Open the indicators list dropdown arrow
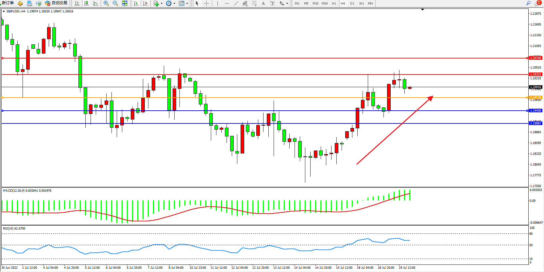This screenshot has height=272, width=544. (x=161, y=3)
